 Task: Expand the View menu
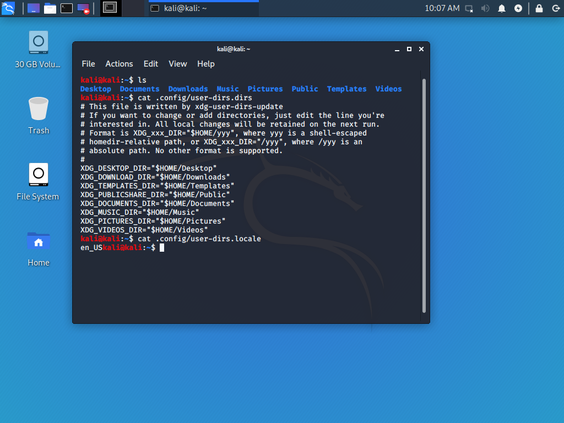177,64
